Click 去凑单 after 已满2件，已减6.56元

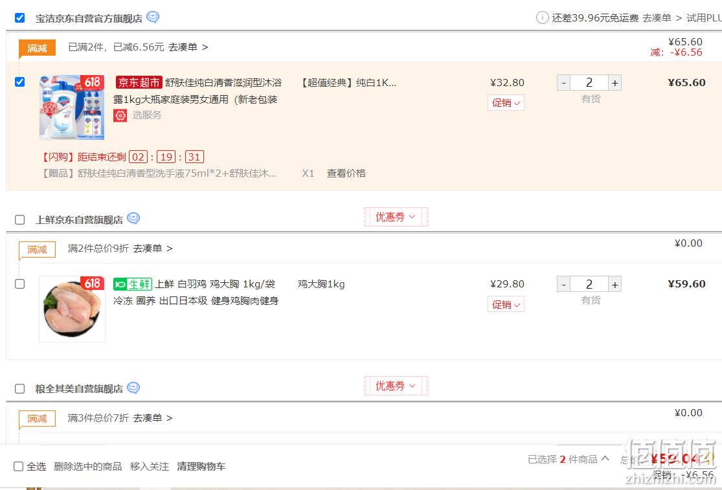point(188,47)
